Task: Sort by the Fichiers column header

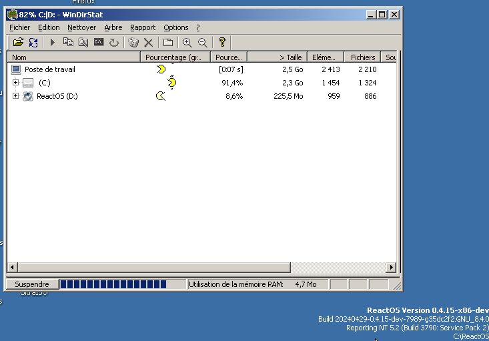Action: 362,57
